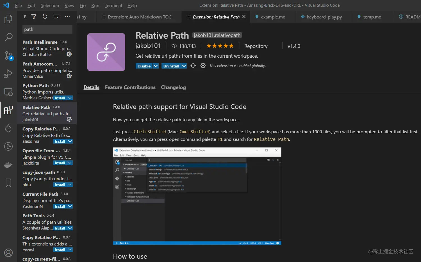Install the Python Path extension
The width and height of the screenshot is (421, 262).
60,98
